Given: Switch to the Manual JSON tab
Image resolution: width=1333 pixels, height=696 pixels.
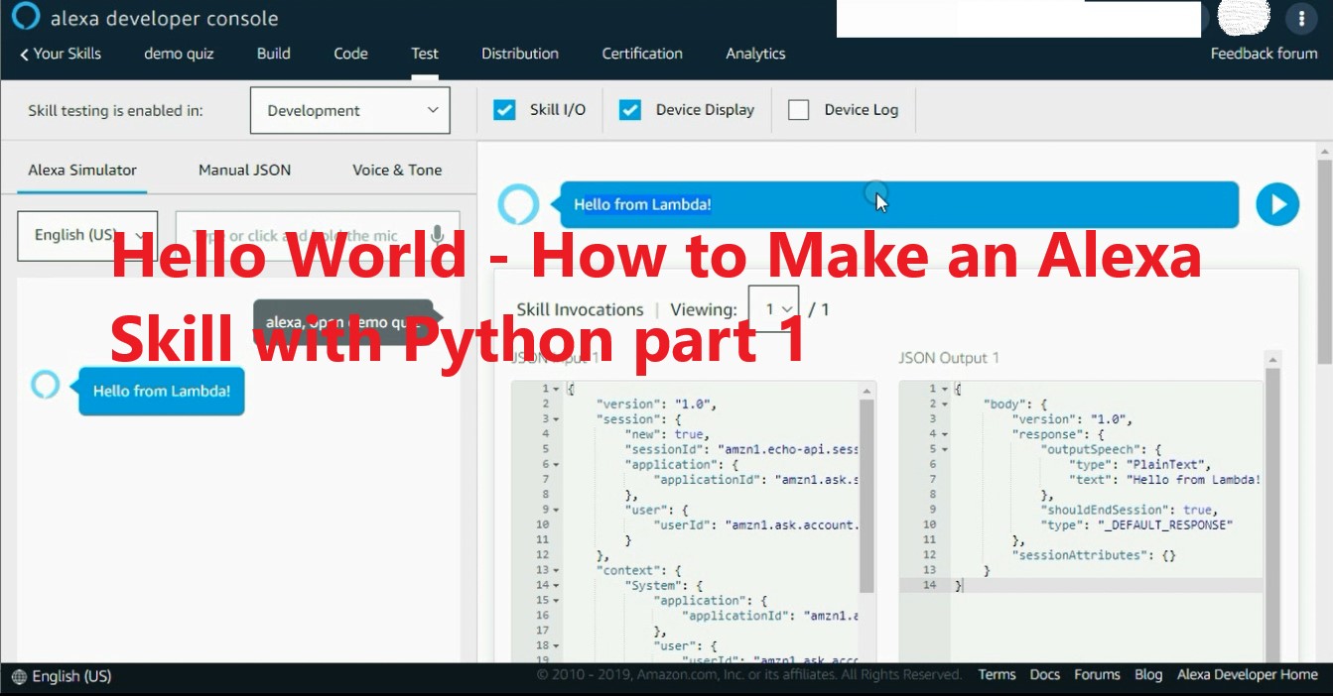Looking at the screenshot, I should [x=244, y=170].
